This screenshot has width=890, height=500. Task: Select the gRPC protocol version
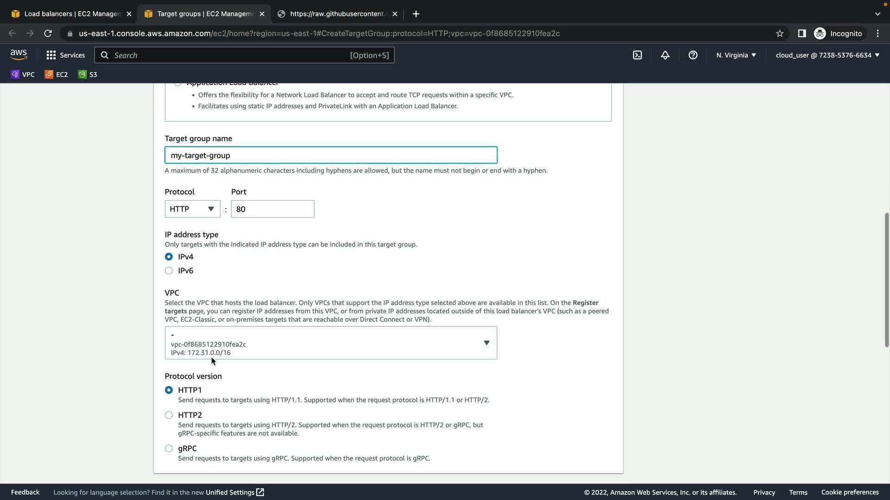pos(169,449)
